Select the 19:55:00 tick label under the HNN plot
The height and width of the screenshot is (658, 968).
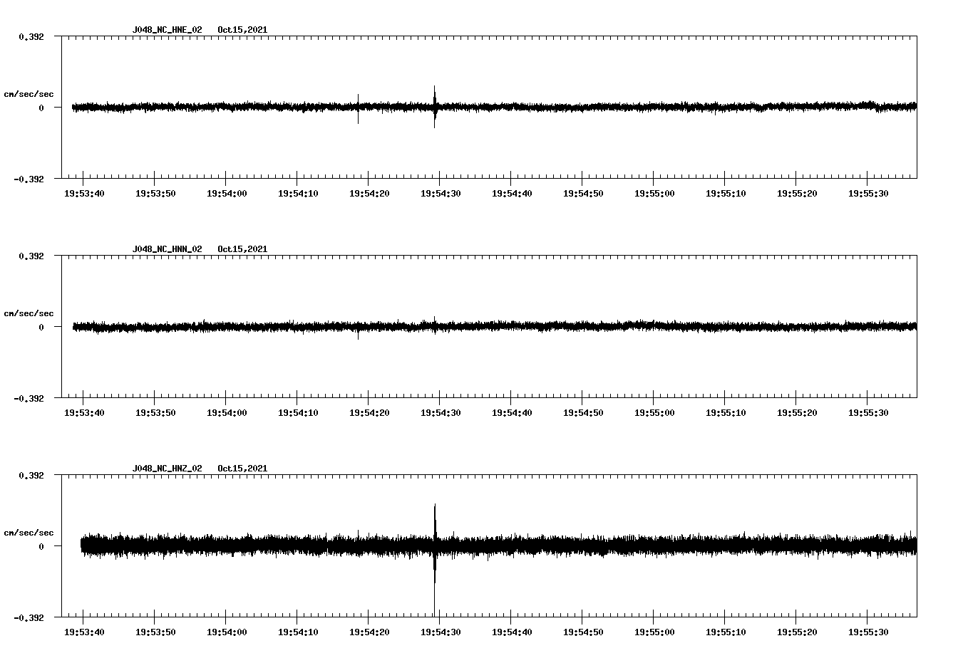click(654, 413)
